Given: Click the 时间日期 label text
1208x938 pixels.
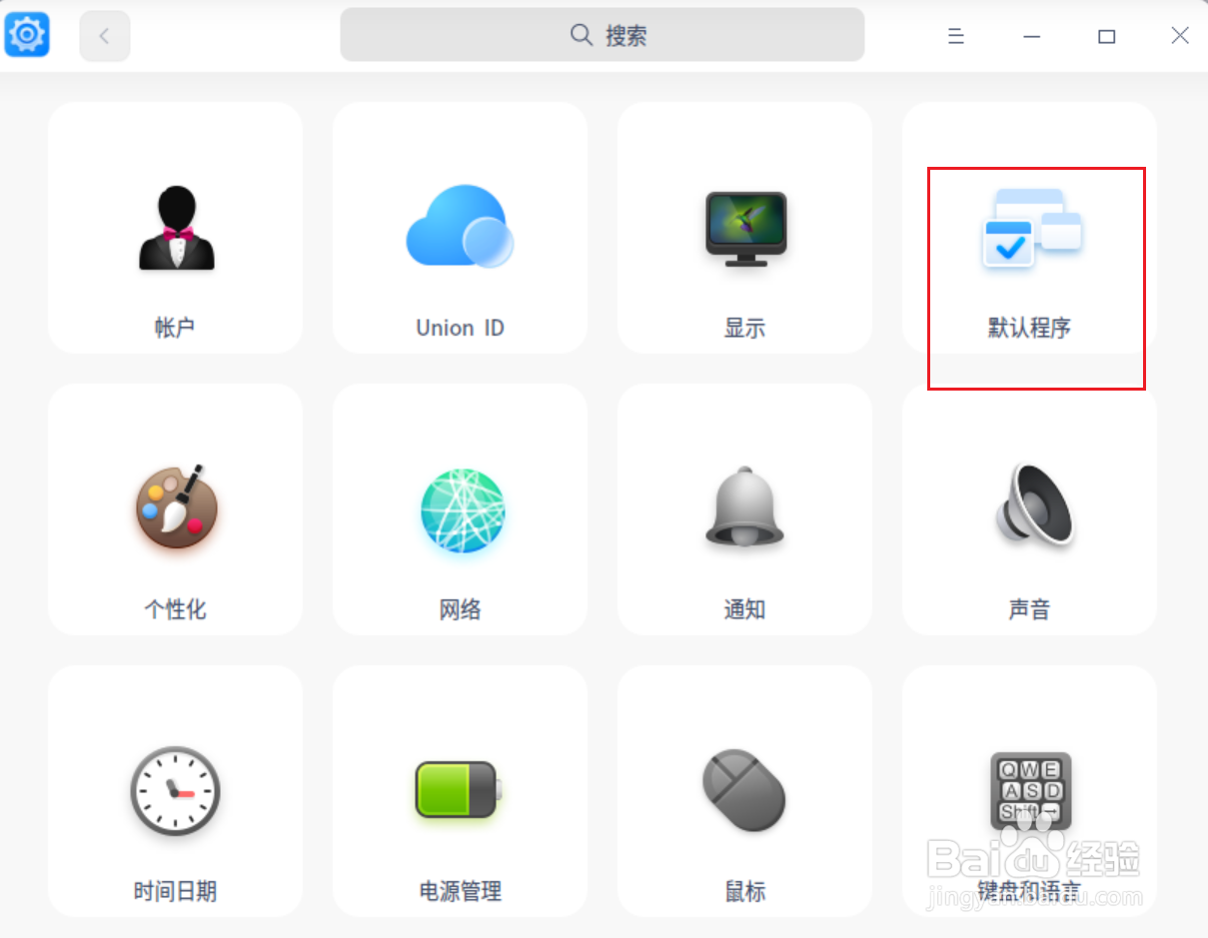Looking at the screenshot, I should coord(175,891).
